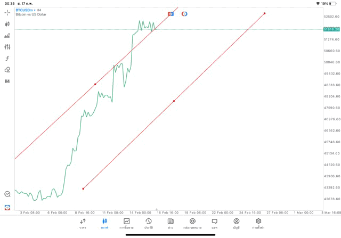
Task: Switch to the Chart (กราฟ) tab
Action: click(104, 223)
